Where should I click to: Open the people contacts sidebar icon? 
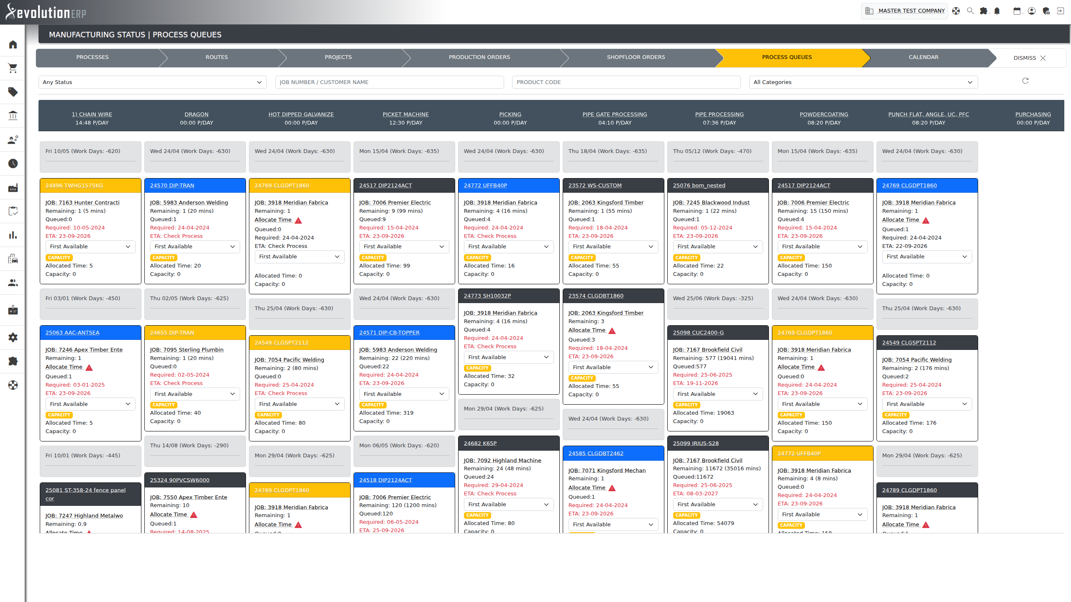click(x=13, y=283)
